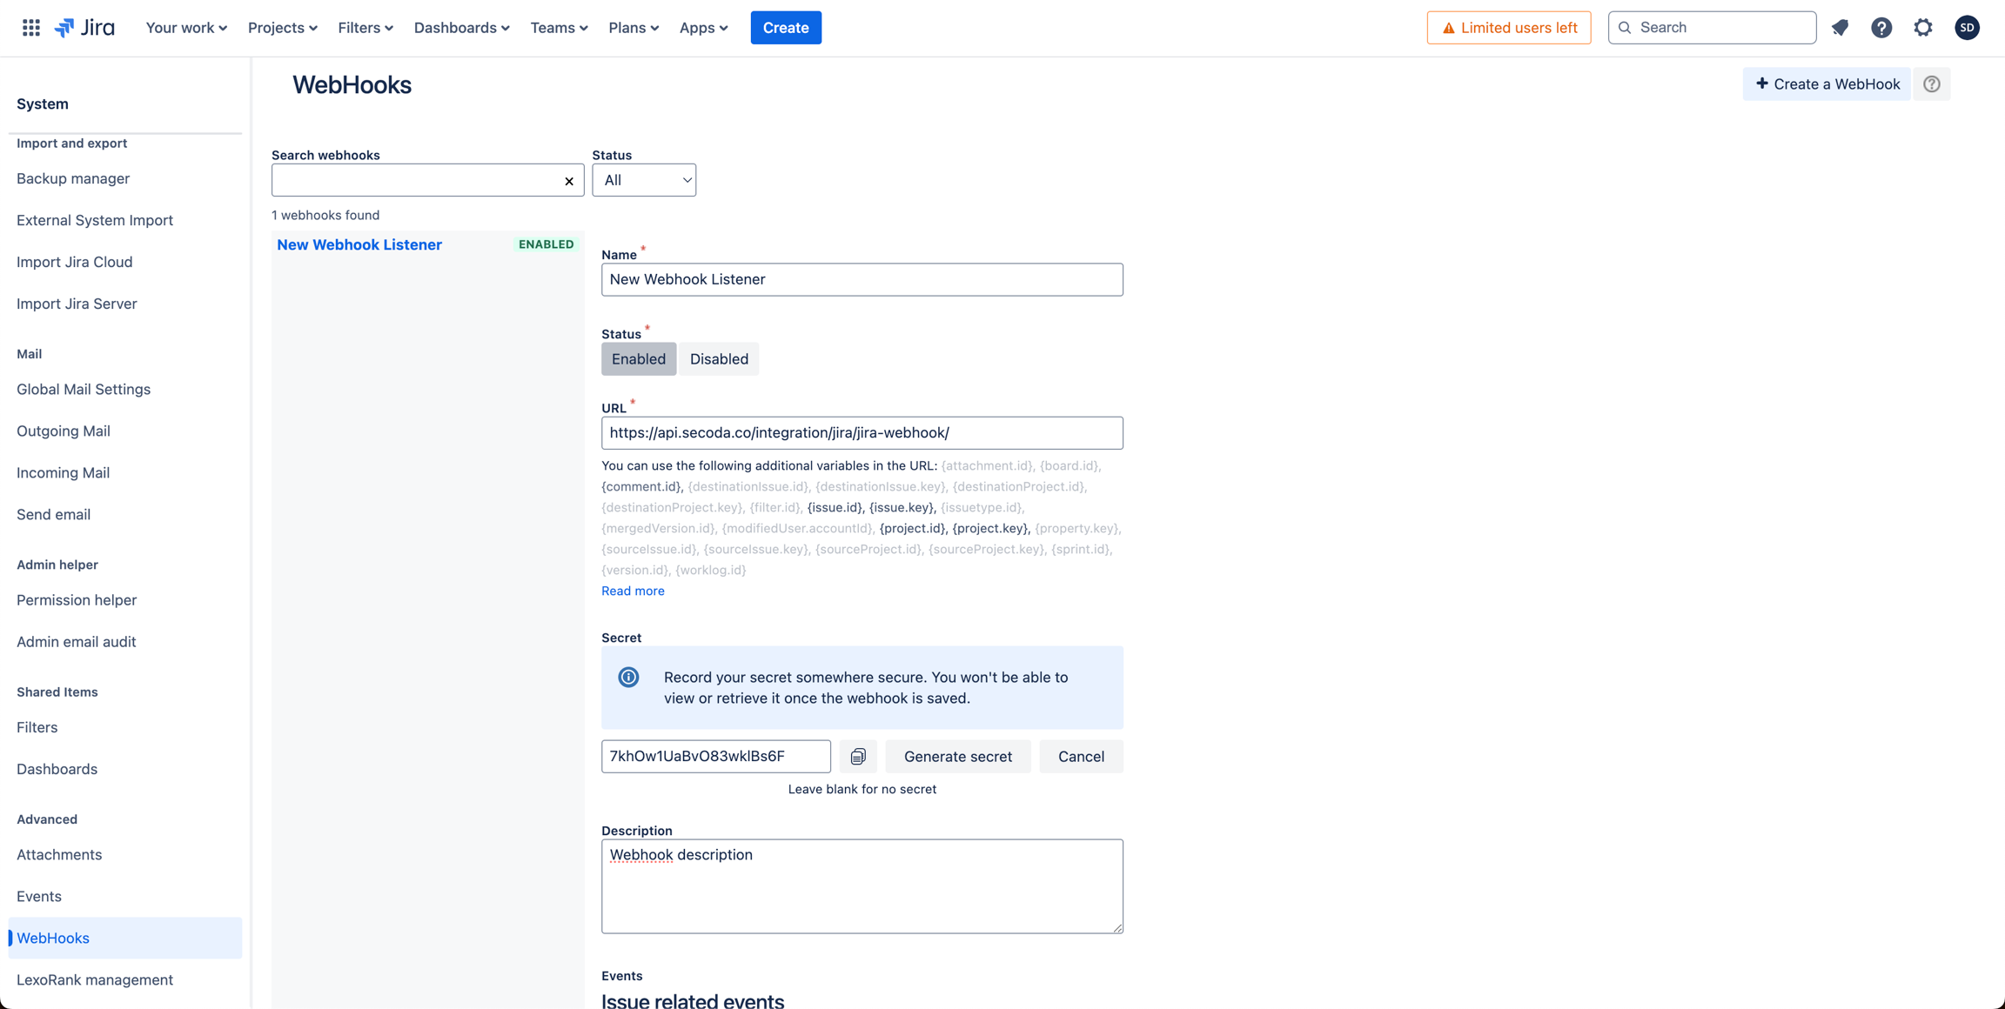Click the Generate secret button
Viewport: 2005px width, 1009px height.
click(957, 757)
